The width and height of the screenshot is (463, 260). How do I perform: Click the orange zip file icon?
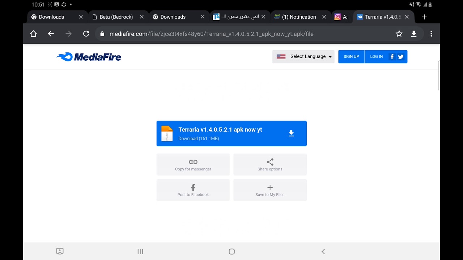167,134
